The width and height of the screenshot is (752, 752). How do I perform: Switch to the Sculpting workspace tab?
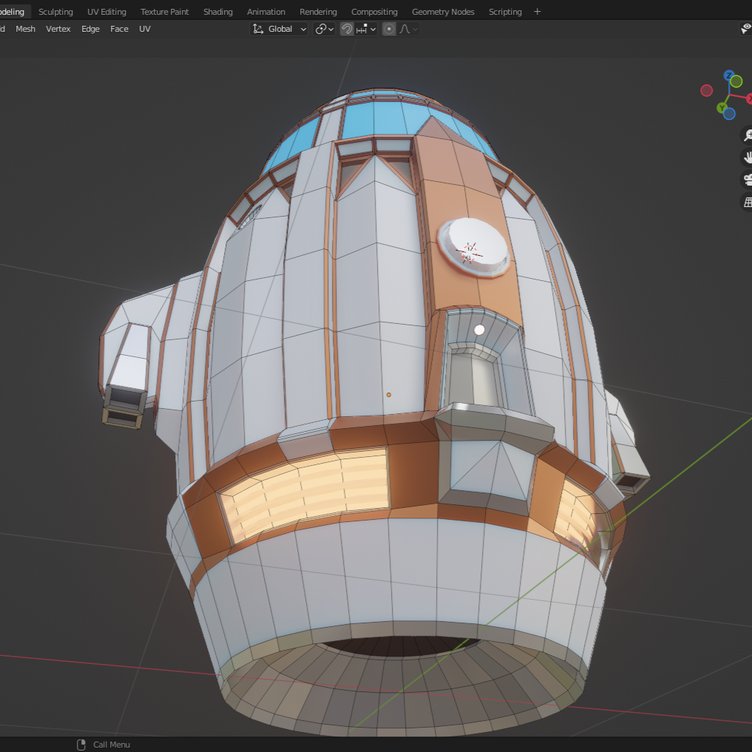click(x=55, y=11)
